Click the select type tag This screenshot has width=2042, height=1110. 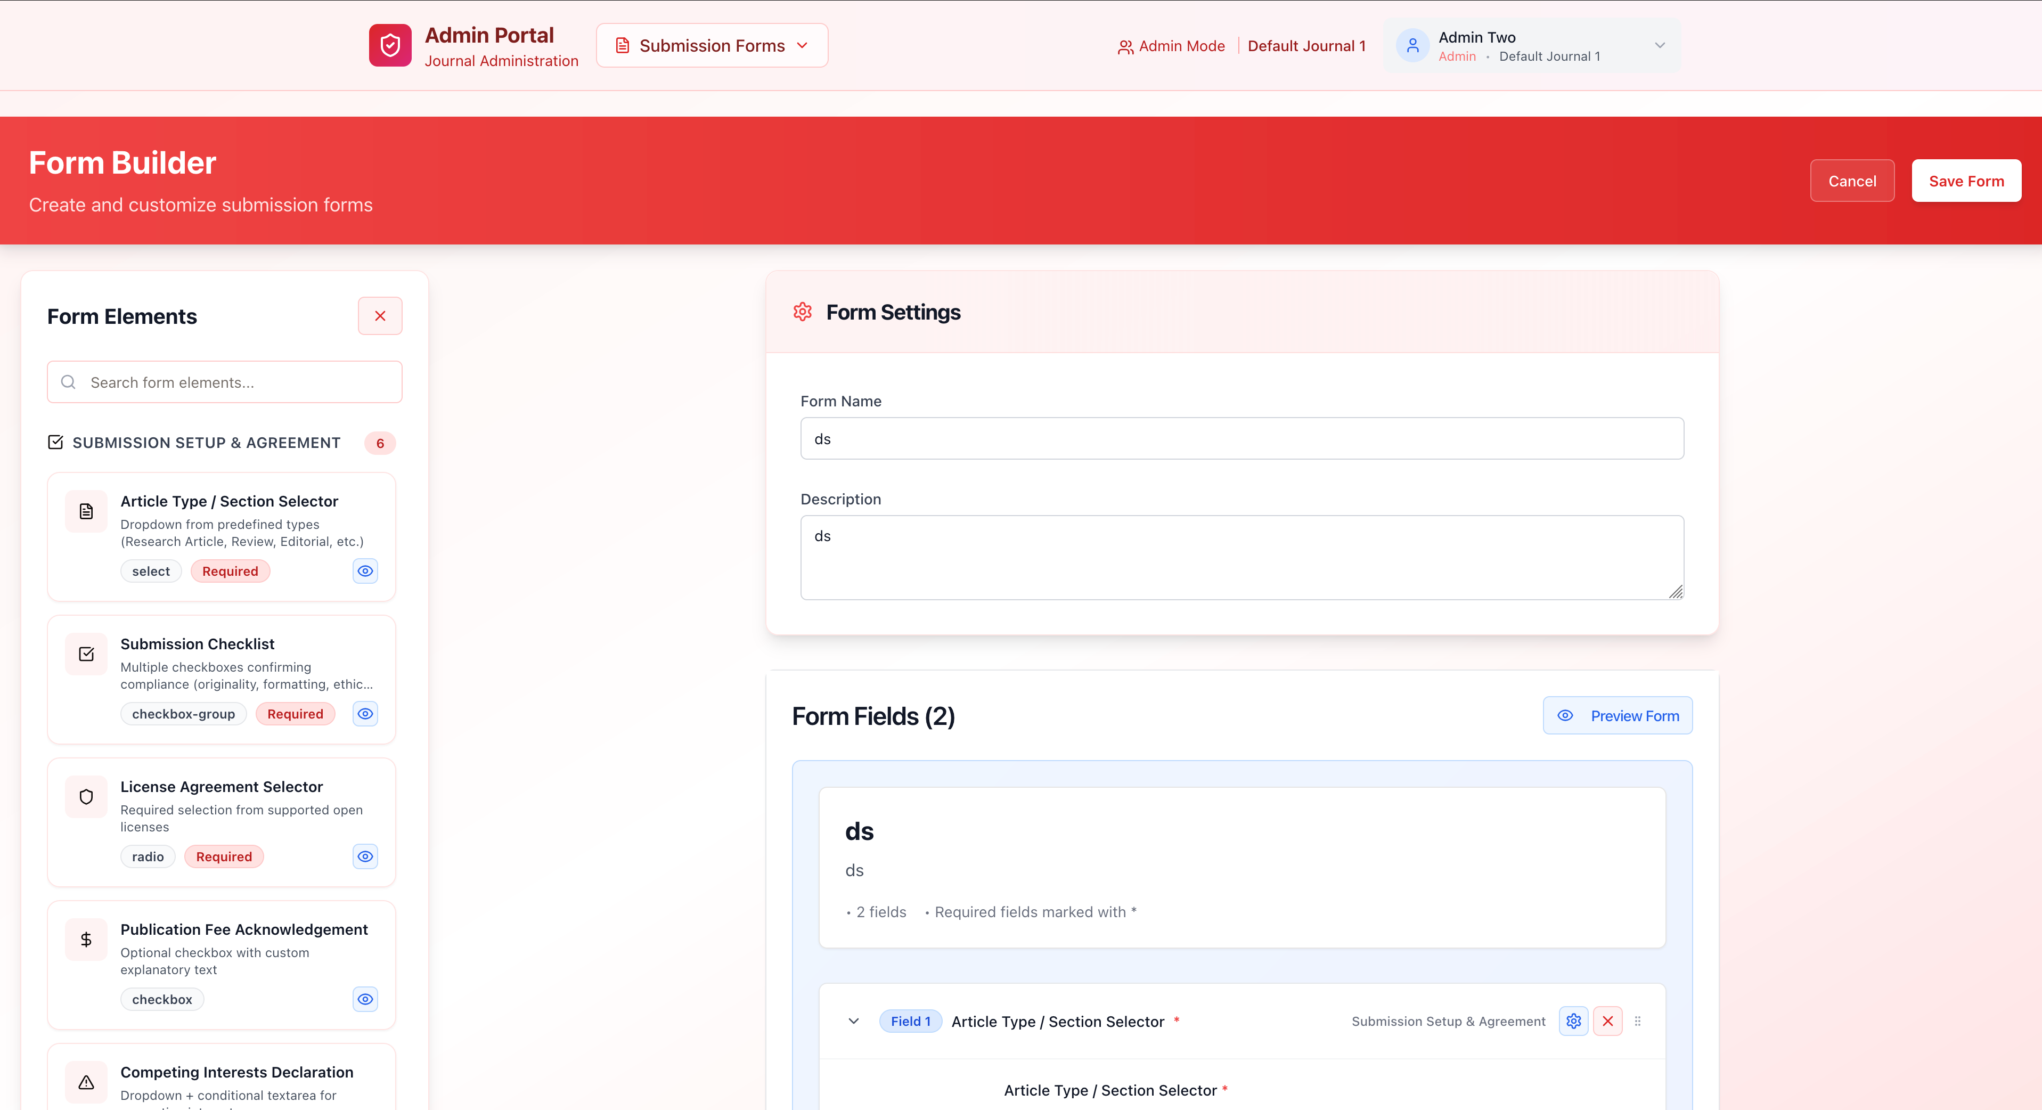point(151,571)
